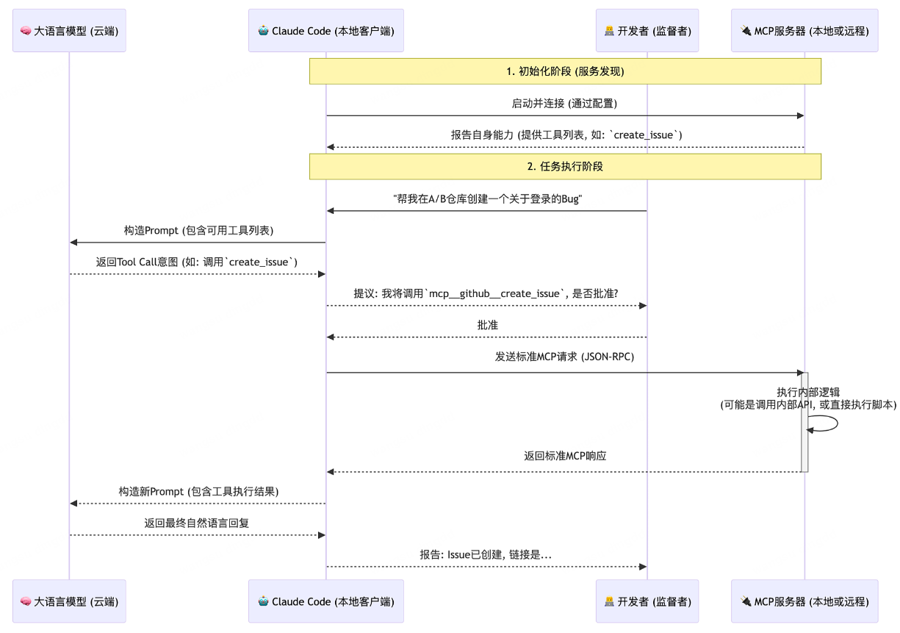Select the robot icon in the bottom Claude Code box
900x633 pixels.
point(264,601)
